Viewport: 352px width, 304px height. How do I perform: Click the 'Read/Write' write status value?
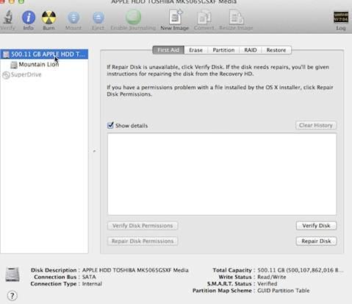[x=272, y=277]
